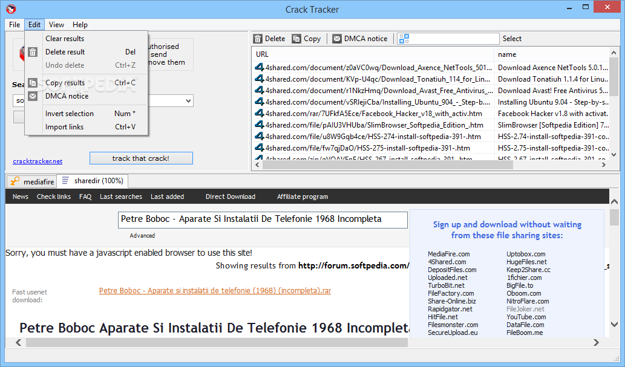Select Facebook Hacker v1.8 name cell
This screenshot has width=625, height=367.
(x=552, y=114)
